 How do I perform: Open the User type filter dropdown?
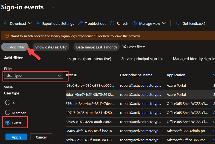(33, 75)
